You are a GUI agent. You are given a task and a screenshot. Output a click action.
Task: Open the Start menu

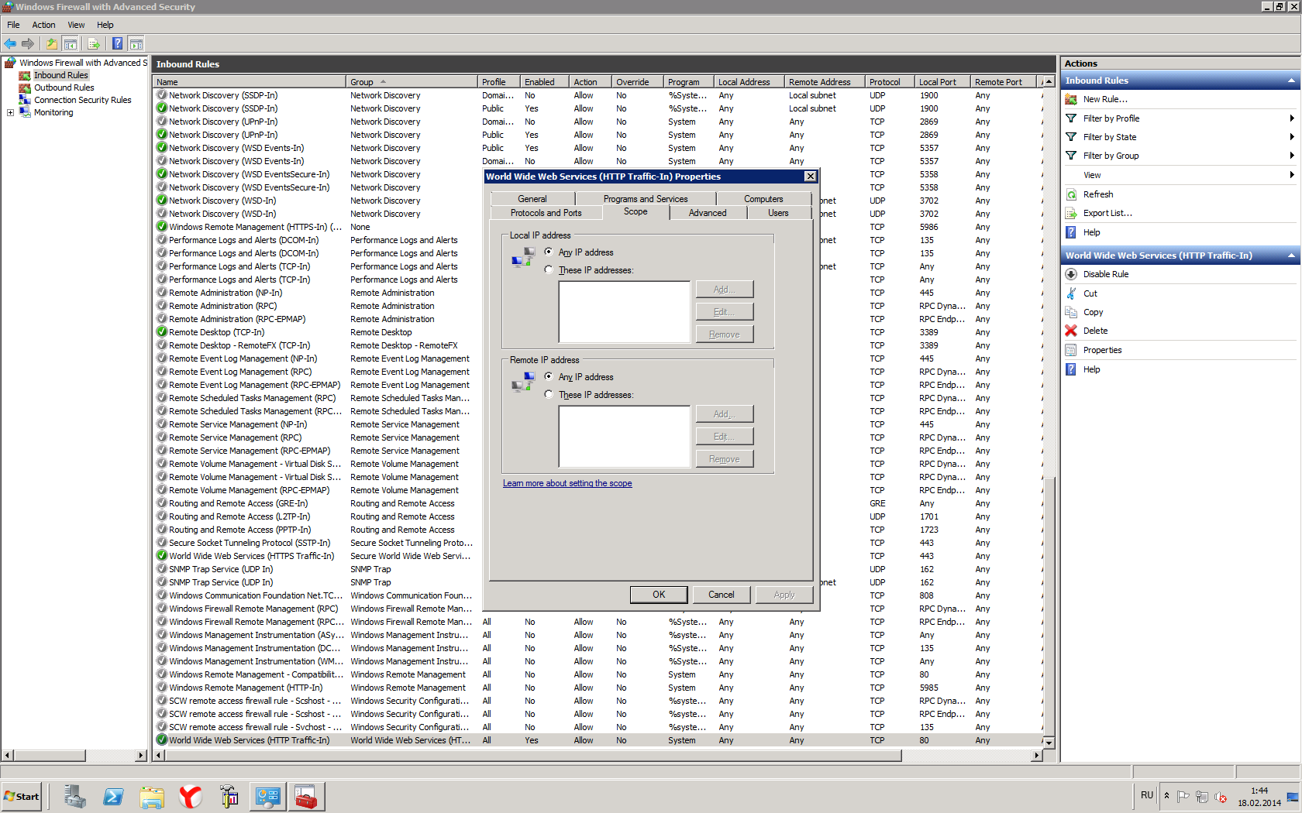[22, 796]
